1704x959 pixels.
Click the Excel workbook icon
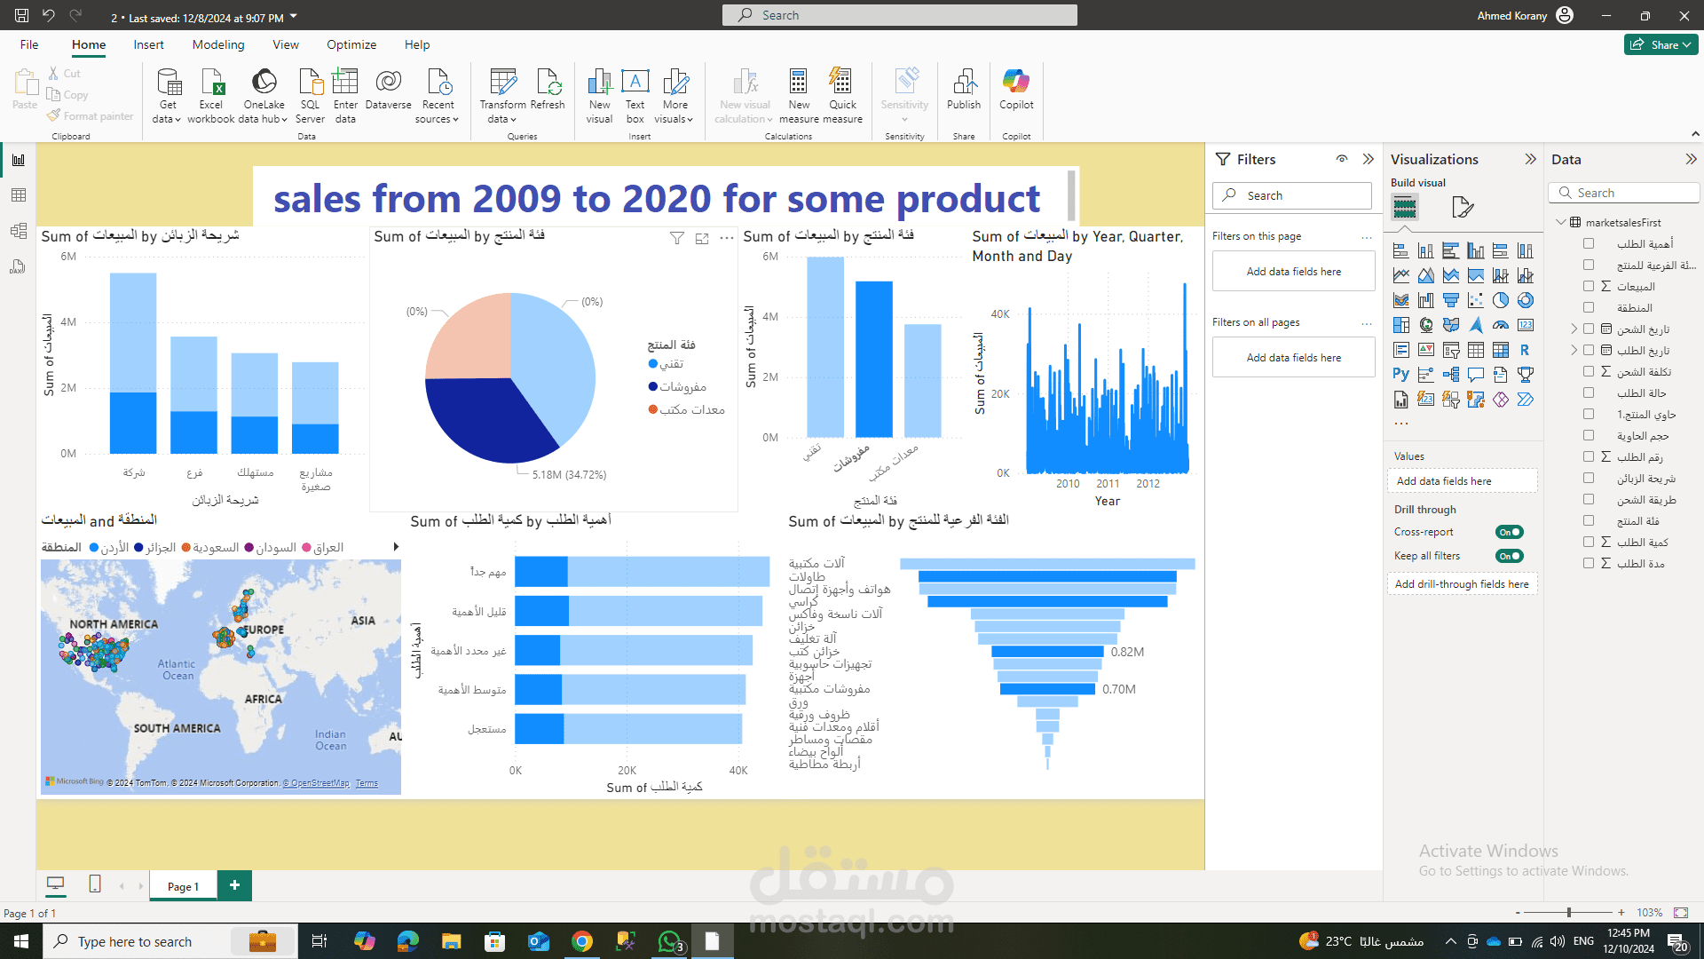tap(212, 82)
